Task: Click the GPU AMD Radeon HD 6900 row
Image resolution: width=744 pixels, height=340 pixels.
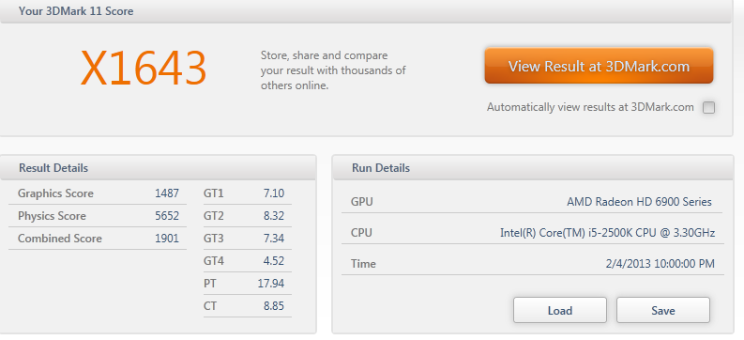Action: (x=532, y=202)
